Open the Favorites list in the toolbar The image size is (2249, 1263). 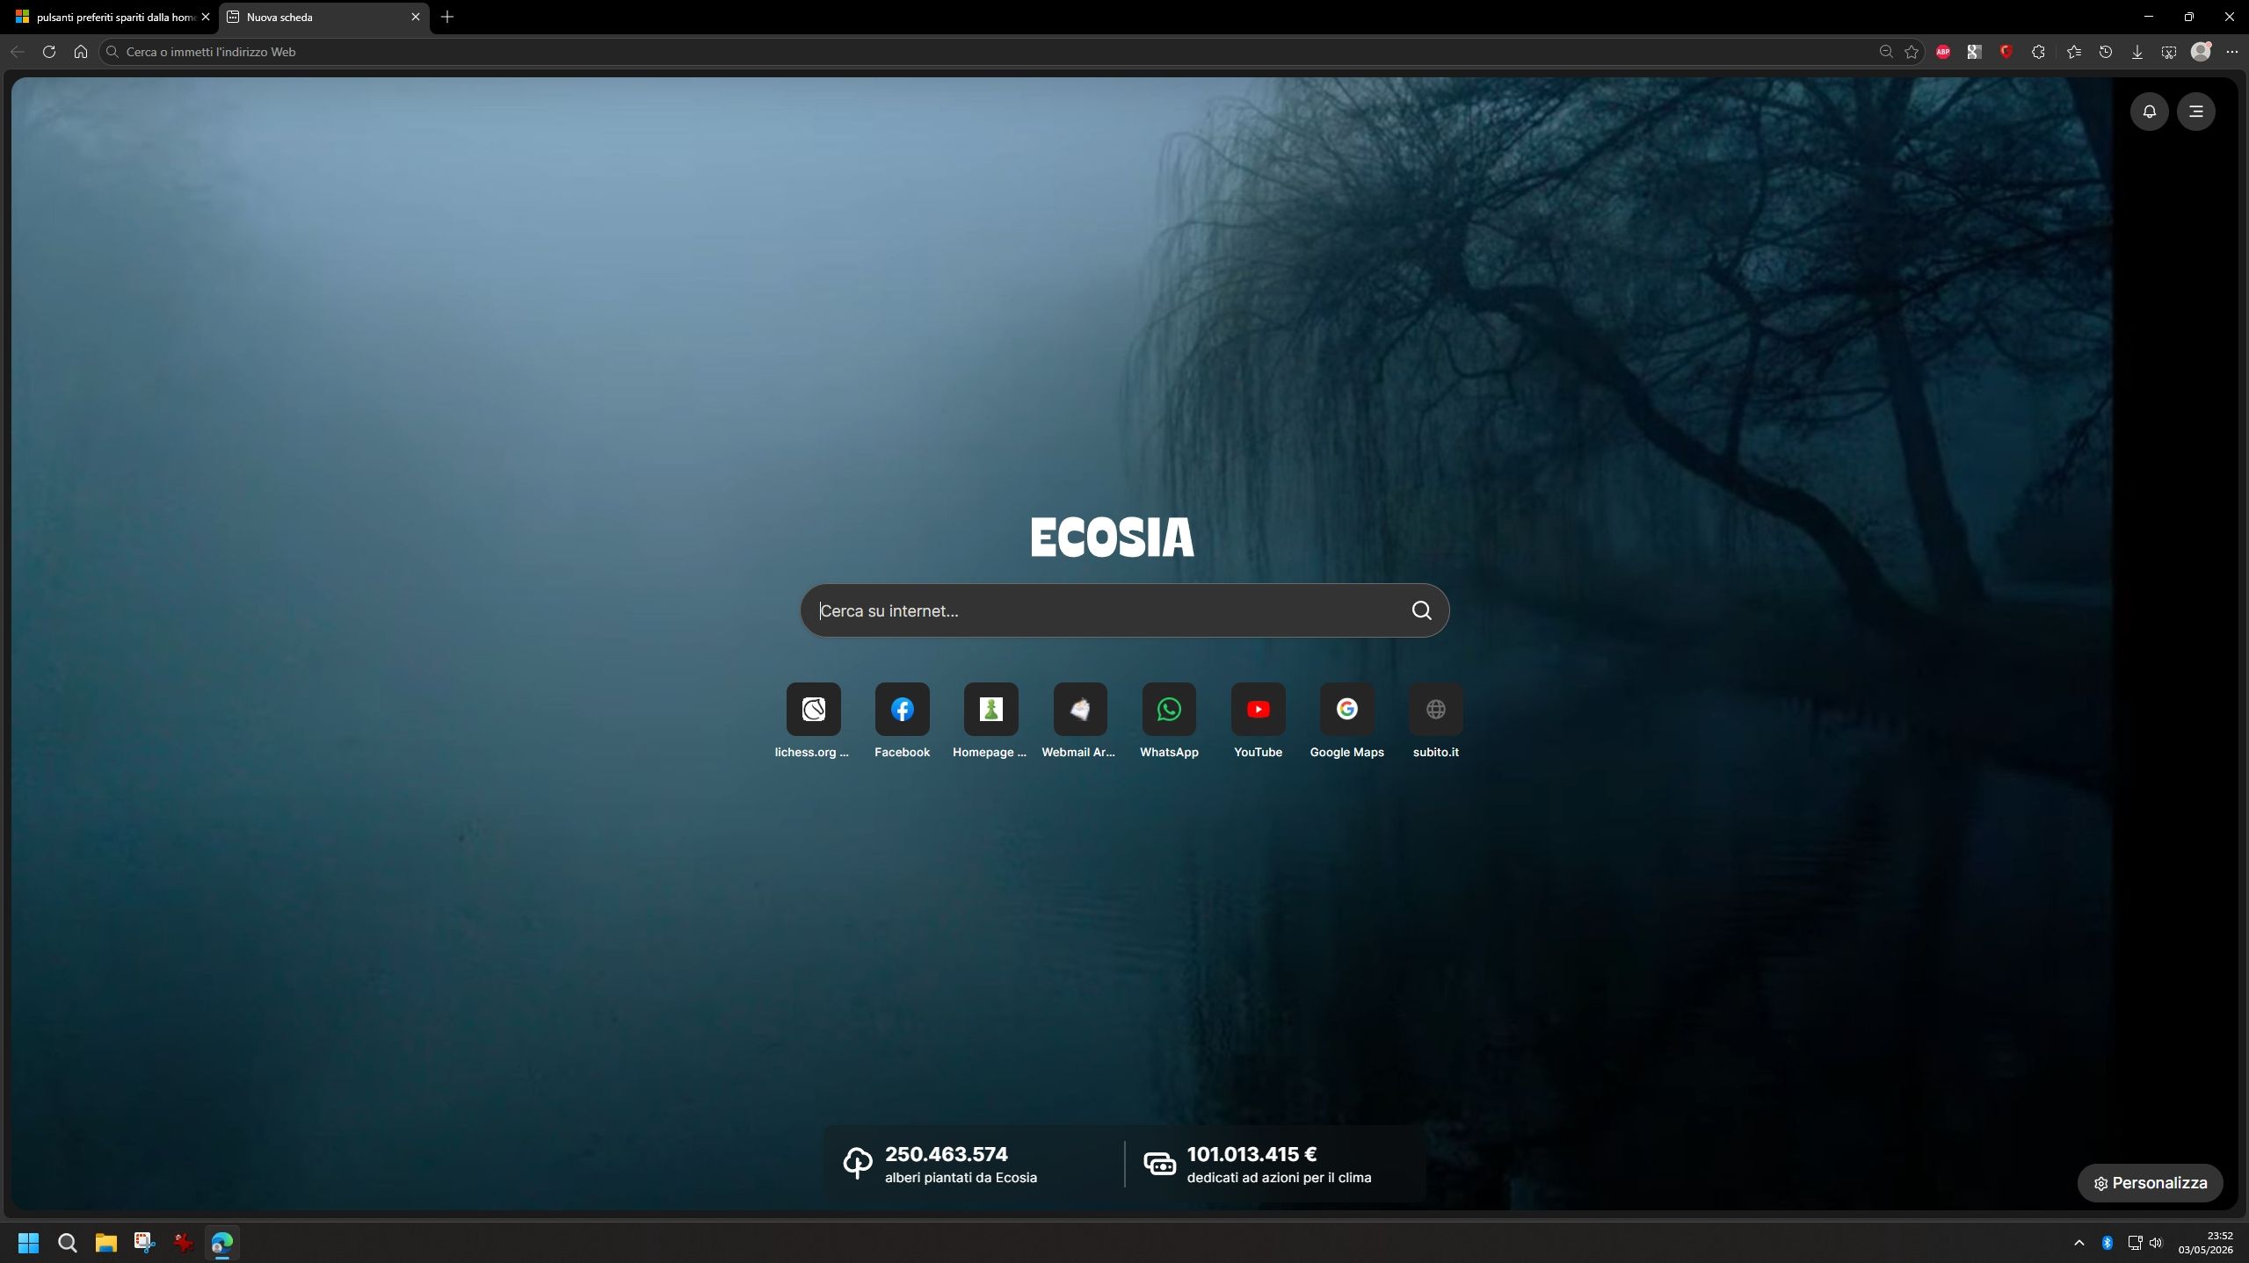(2074, 52)
